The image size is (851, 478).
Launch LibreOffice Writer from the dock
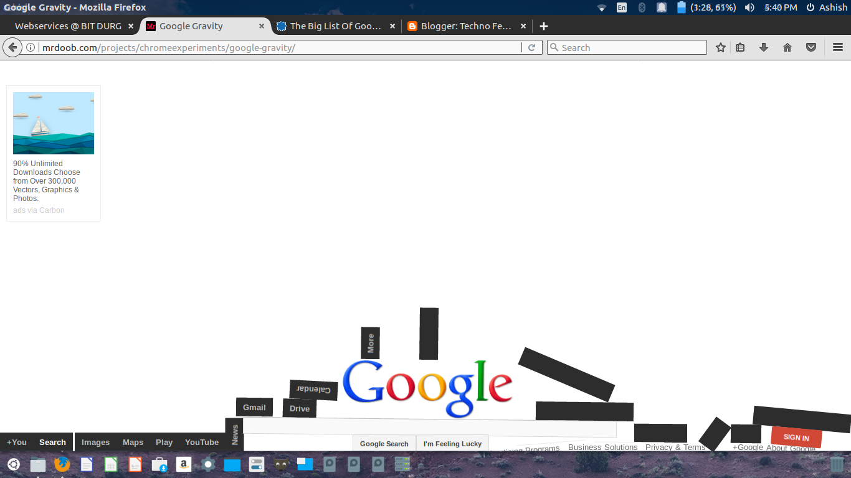[x=87, y=464]
